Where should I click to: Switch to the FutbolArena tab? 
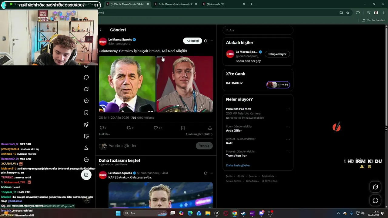pyautogui.click(x=176, y=4)
